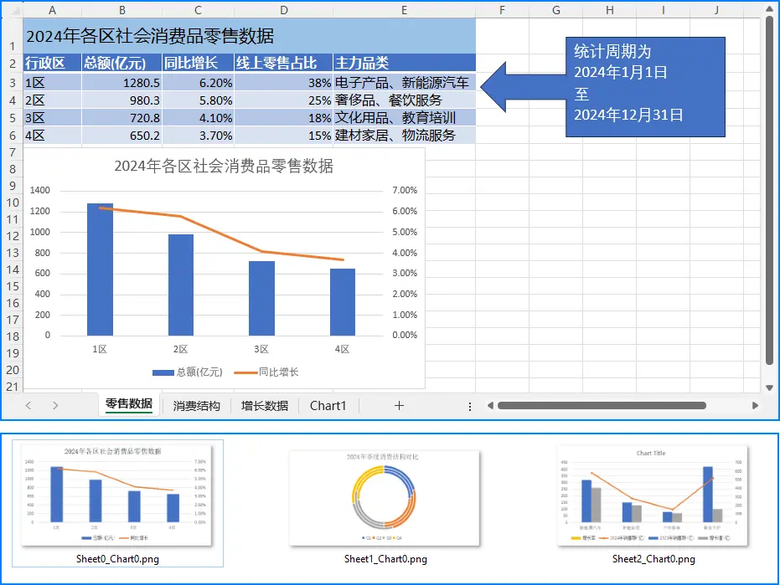Viewport: 780px width, 585px height.
Task: Select column E header 主力品类
Action: pyautogui.click(x=405, y=8)
